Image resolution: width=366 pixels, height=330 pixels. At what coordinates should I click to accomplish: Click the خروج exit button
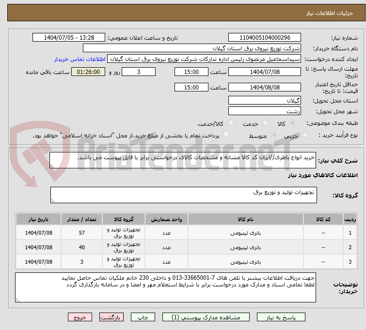(80, 318)
